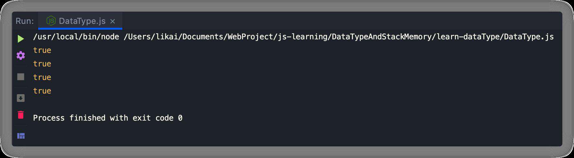Click the Node.js icon on the DataType.js tab
The width and height of the screenshot is (574, 158).
pyautogui.click(x=51, y=21)
